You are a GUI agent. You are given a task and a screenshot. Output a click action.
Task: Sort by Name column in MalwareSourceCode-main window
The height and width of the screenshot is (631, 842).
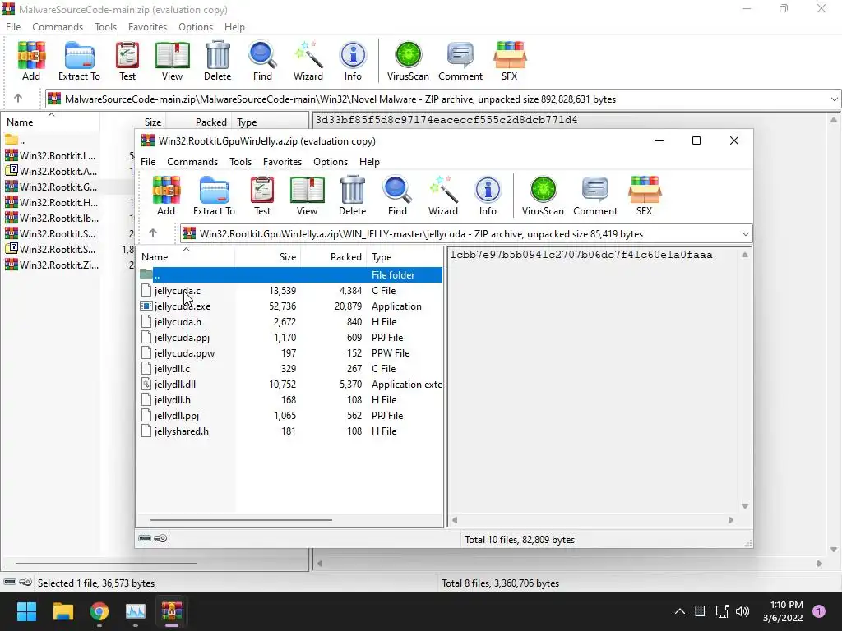50,122
